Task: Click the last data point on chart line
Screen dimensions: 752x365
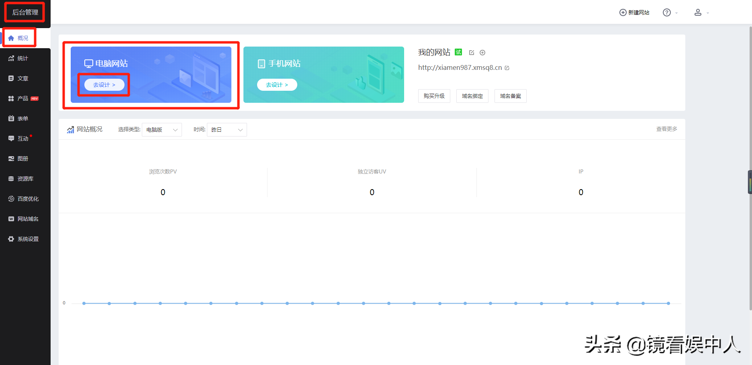Action: coord(668,303)
